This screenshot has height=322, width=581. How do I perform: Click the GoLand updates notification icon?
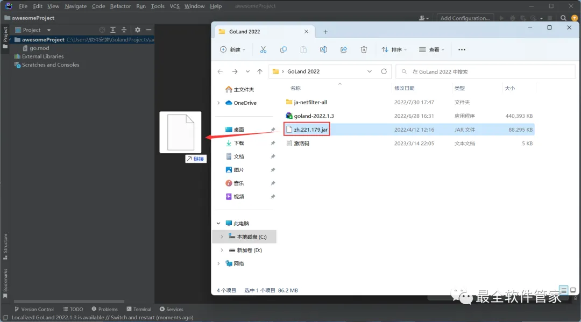575,18
